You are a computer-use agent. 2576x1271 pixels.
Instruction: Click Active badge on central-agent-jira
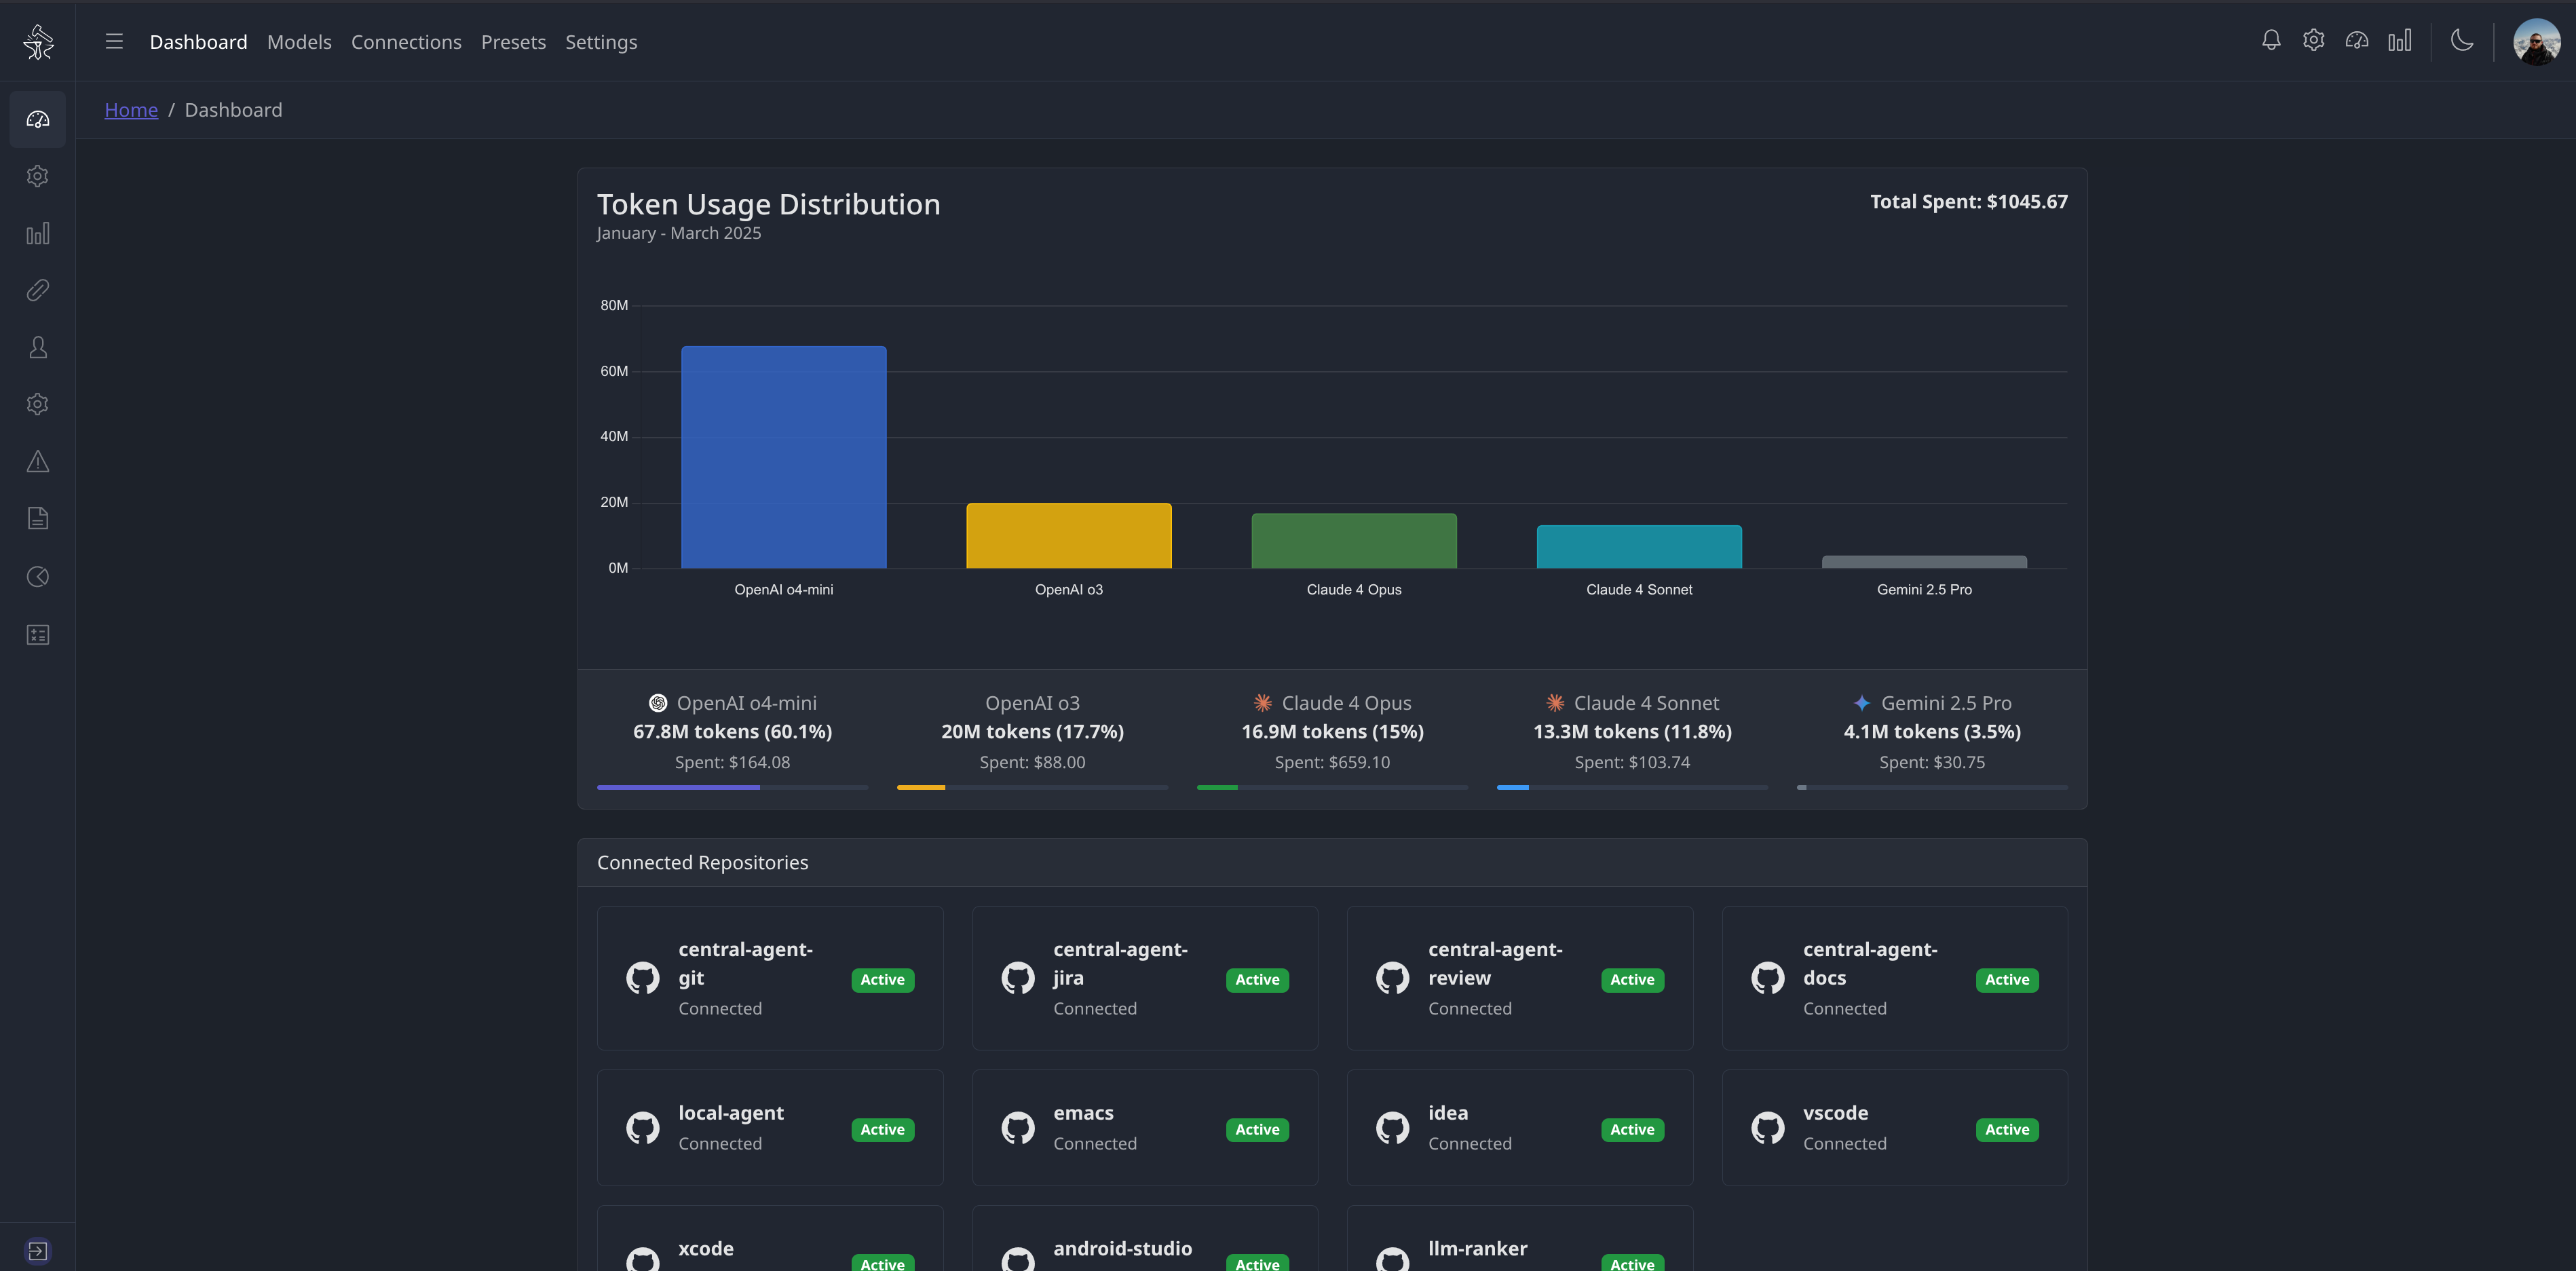(x=1258, y=980)
